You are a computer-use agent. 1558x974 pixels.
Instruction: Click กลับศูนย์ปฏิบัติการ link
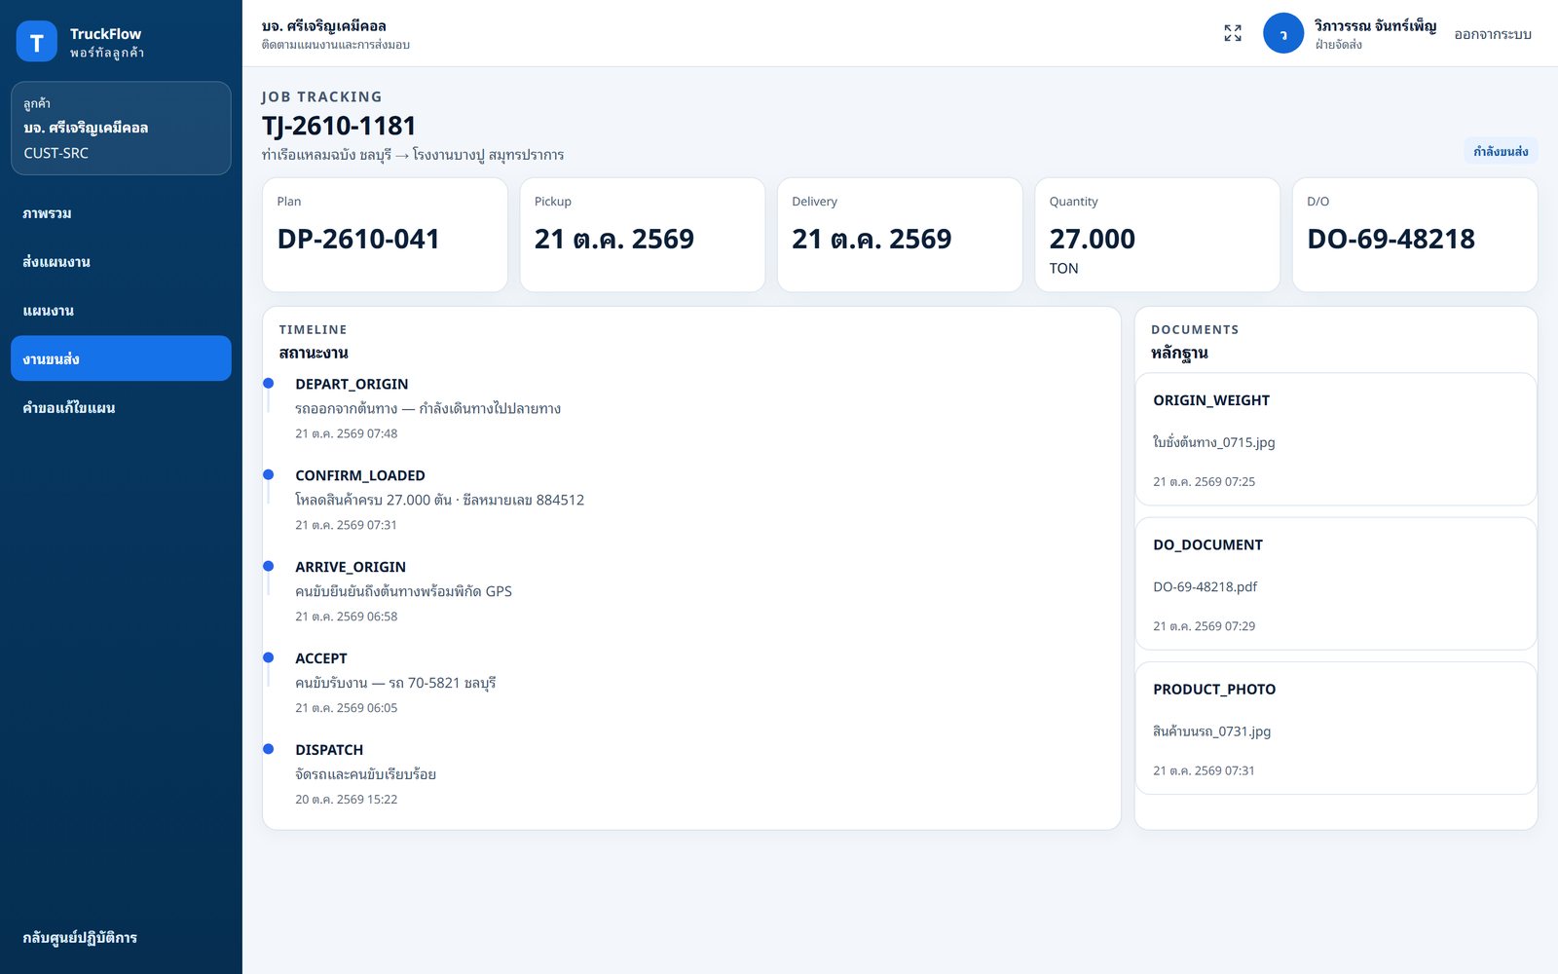[121, 937]
